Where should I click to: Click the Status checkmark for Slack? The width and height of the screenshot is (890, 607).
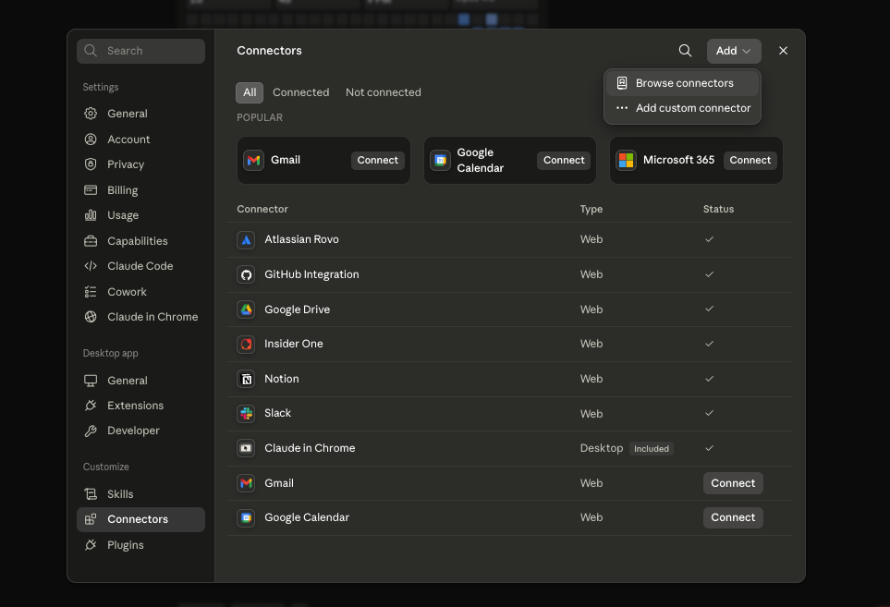click(709, 413)
